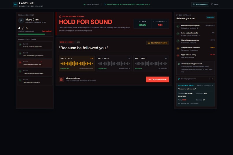
Task: Click the required lines coverage progress bar
Action: point(35,34)
